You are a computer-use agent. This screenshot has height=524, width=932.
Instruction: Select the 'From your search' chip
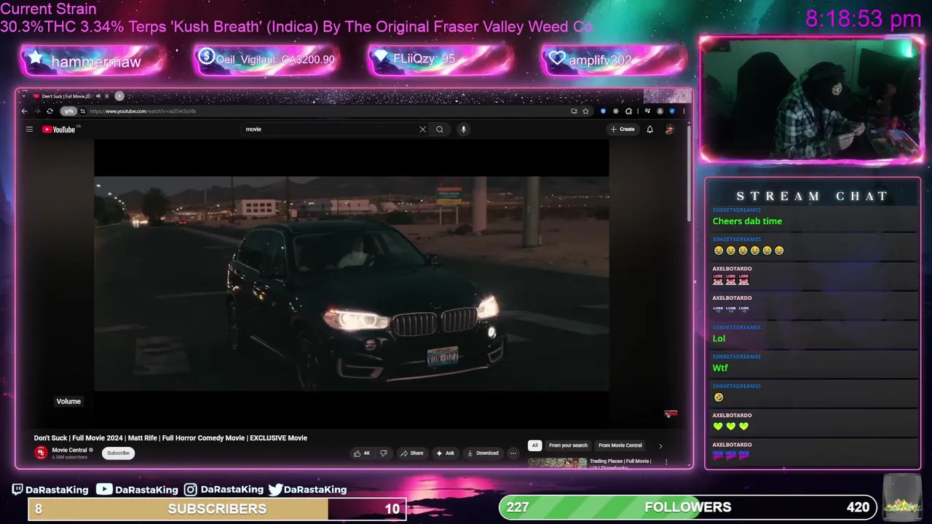click(x=568, y=445)
